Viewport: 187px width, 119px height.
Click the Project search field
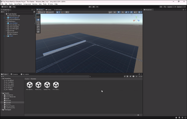pyautogui.click(x=106, y=76)
